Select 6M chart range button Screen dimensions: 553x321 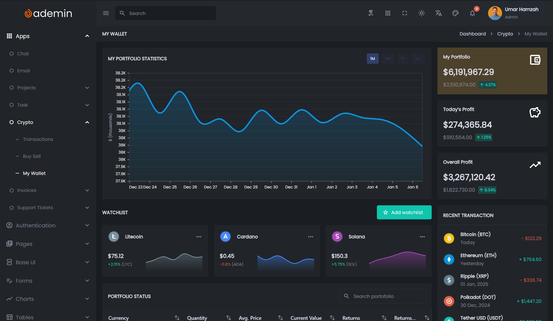coord(388,59)
